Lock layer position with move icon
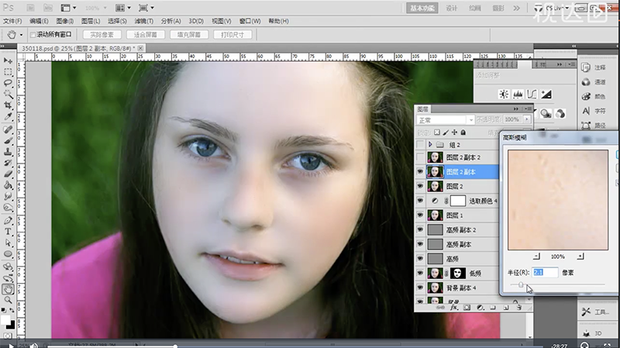 454,133
